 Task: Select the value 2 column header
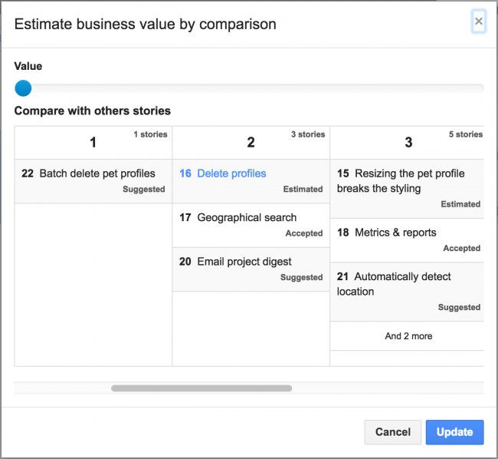(x=251, y=143)
